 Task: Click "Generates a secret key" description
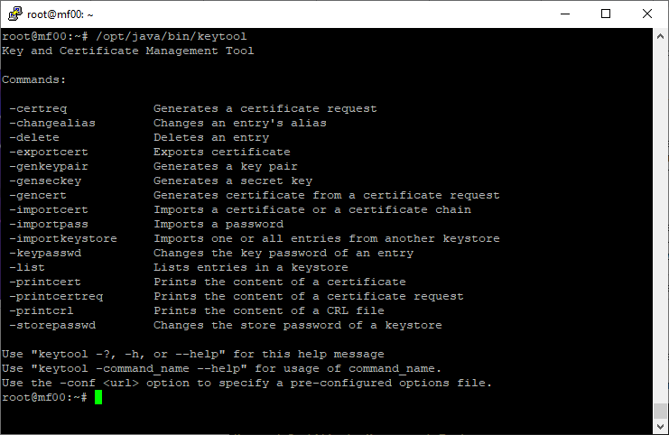point(233,181)
